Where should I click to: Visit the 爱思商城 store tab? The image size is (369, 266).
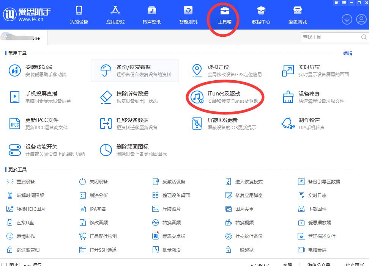[298, 15]
